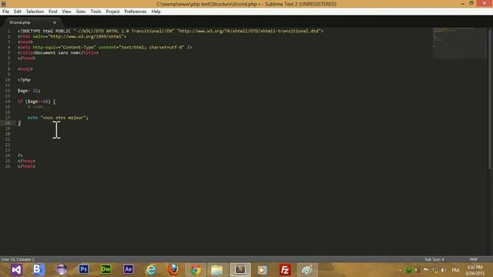The height and width of the screenshot is (277, 493).
Task: Place cursor on line 1 DOCTYPE text
Action: (171, 31)
